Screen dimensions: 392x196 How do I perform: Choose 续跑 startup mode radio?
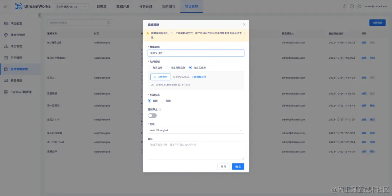point(163,101)
